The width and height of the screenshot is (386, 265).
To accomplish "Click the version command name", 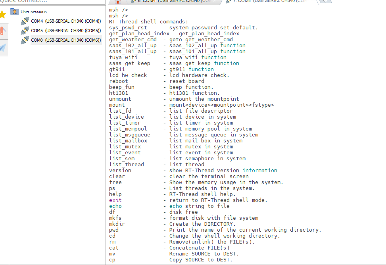I will [x=120, y=171].
